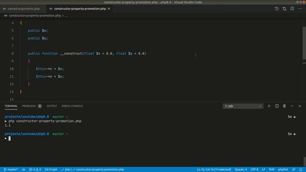Click Ln 16, Col 16 cursor position
The width and height of the screenshot is (306, 172).
(x=214, y=170)
